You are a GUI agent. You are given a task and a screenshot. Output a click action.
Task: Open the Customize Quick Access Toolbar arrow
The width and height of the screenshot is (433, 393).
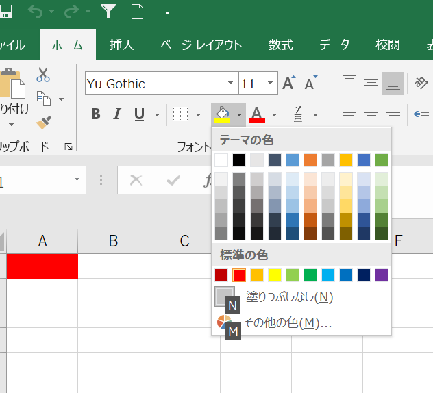167,12
